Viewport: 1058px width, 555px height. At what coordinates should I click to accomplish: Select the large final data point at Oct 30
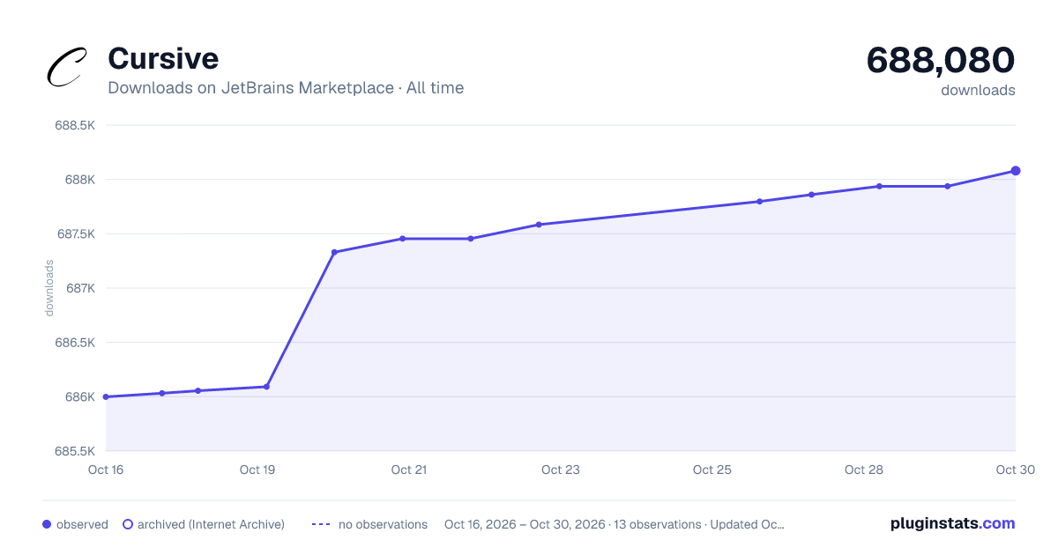click(1016, 171)
